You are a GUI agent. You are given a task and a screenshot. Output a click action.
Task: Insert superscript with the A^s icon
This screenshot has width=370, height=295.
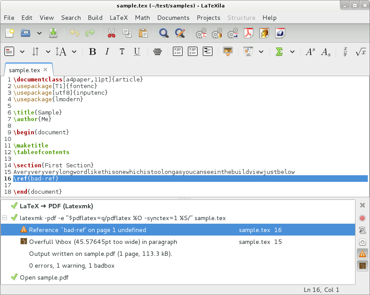[x=310, y=52]
